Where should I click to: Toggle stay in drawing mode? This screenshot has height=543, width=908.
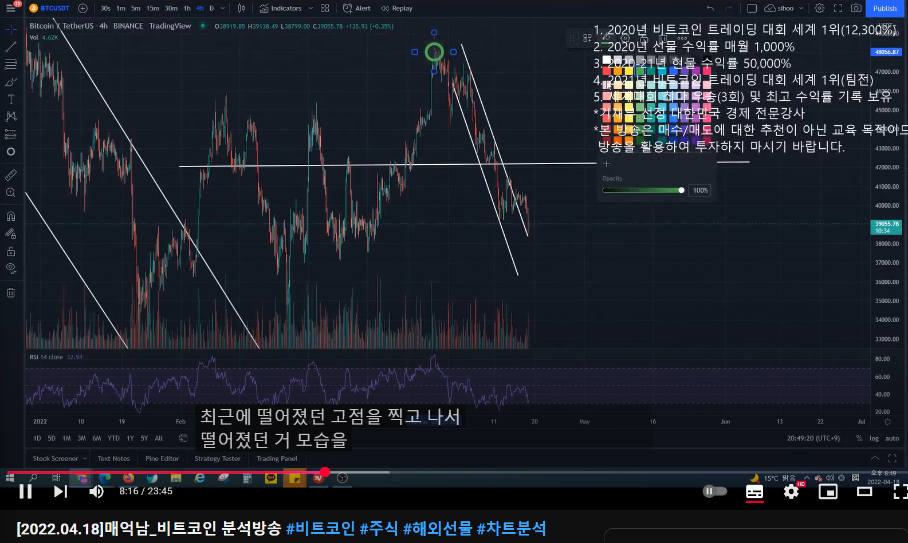coord(11,233)
